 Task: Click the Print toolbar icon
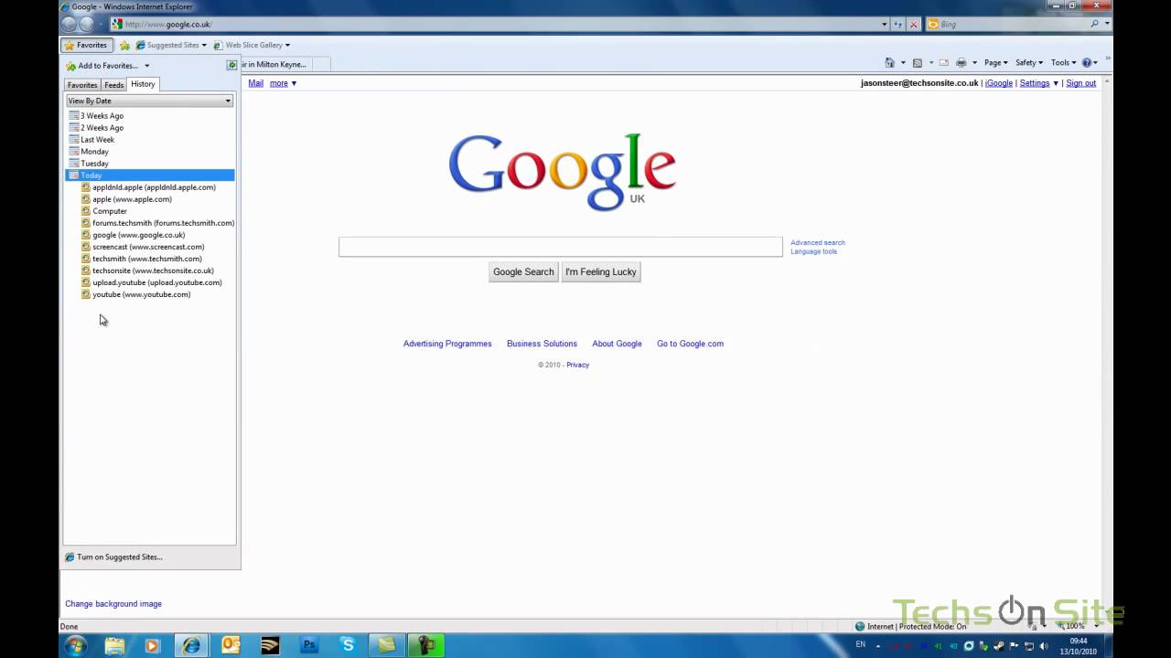pyautogui.click(x=961, y=62)
